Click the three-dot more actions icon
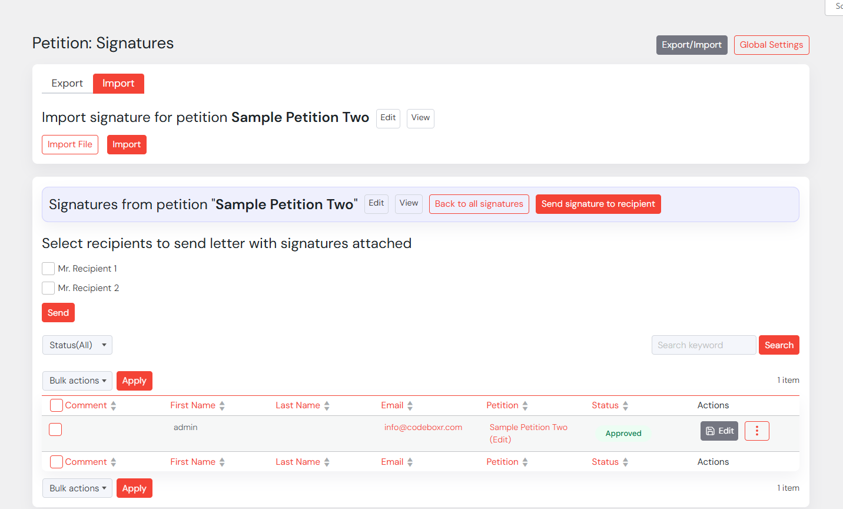 click(756, 431)
